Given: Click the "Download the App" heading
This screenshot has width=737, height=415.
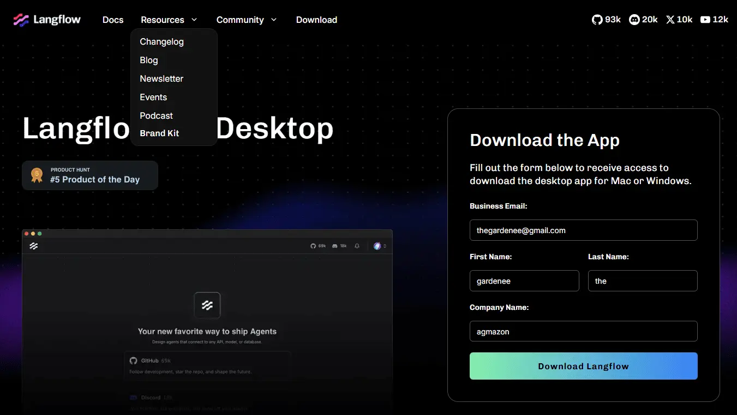Looking at the screenshot, I should click(544, 140).
